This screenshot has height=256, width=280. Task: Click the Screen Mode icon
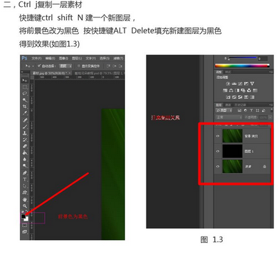tap(25, 232)
